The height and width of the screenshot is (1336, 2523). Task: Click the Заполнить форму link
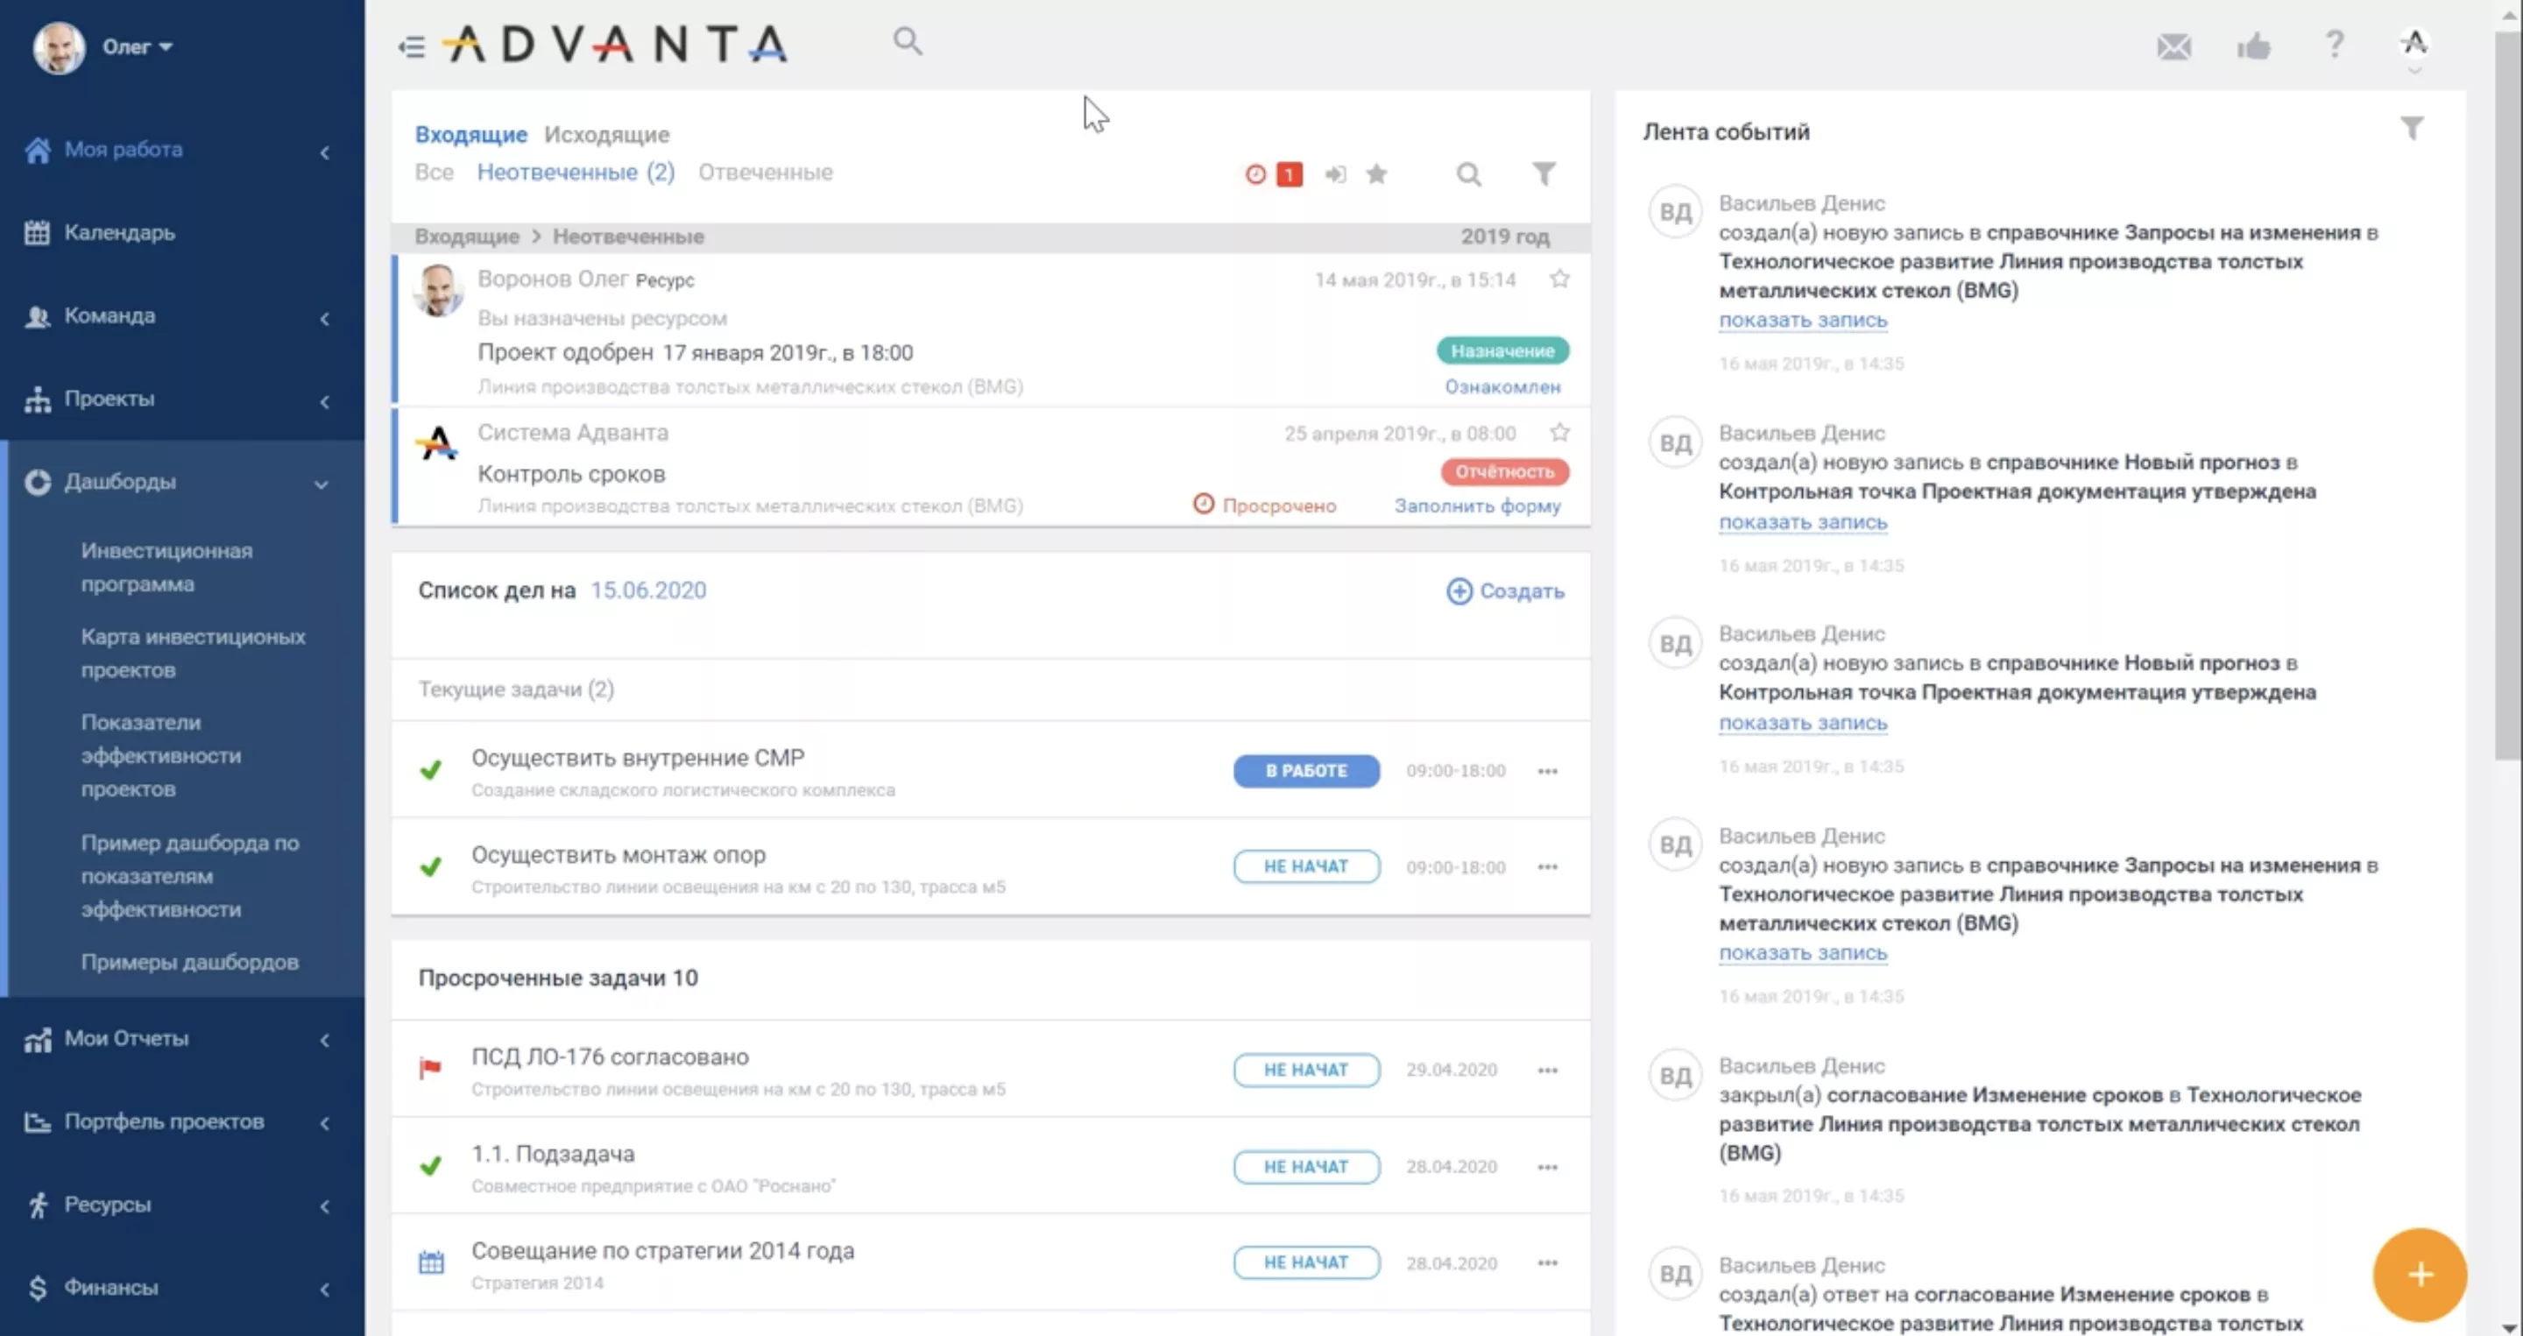coord(1477,505)
